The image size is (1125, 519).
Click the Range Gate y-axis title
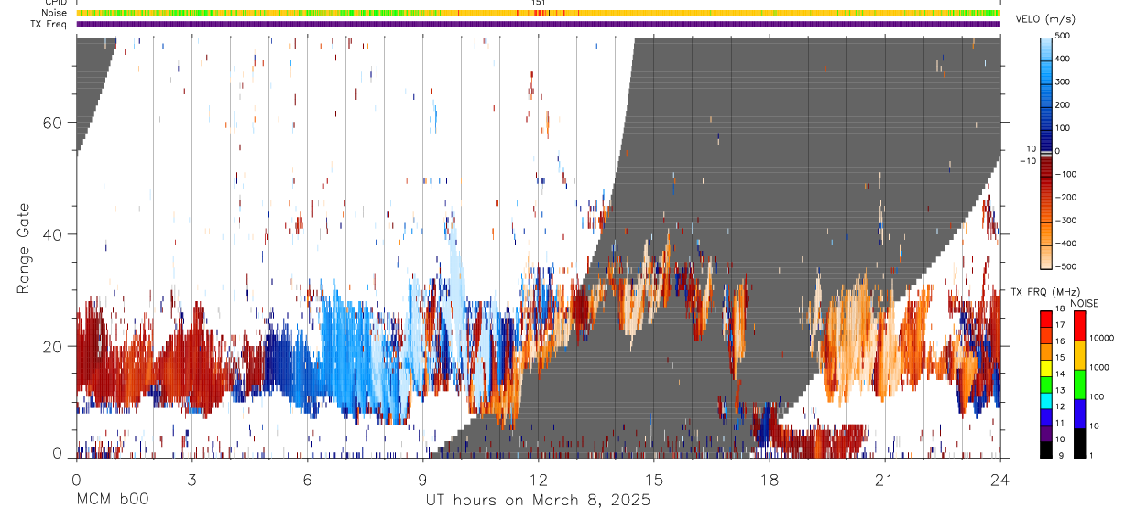tap(25, 249)
